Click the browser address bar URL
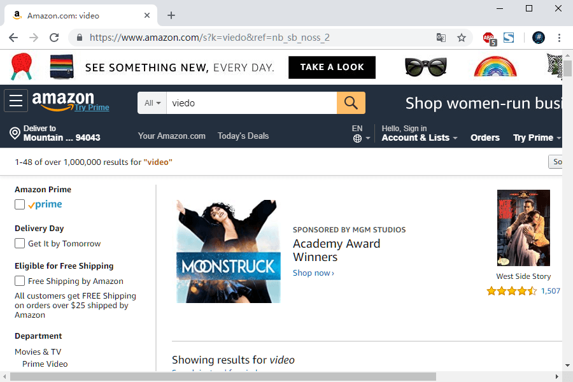 coord(209,38)
